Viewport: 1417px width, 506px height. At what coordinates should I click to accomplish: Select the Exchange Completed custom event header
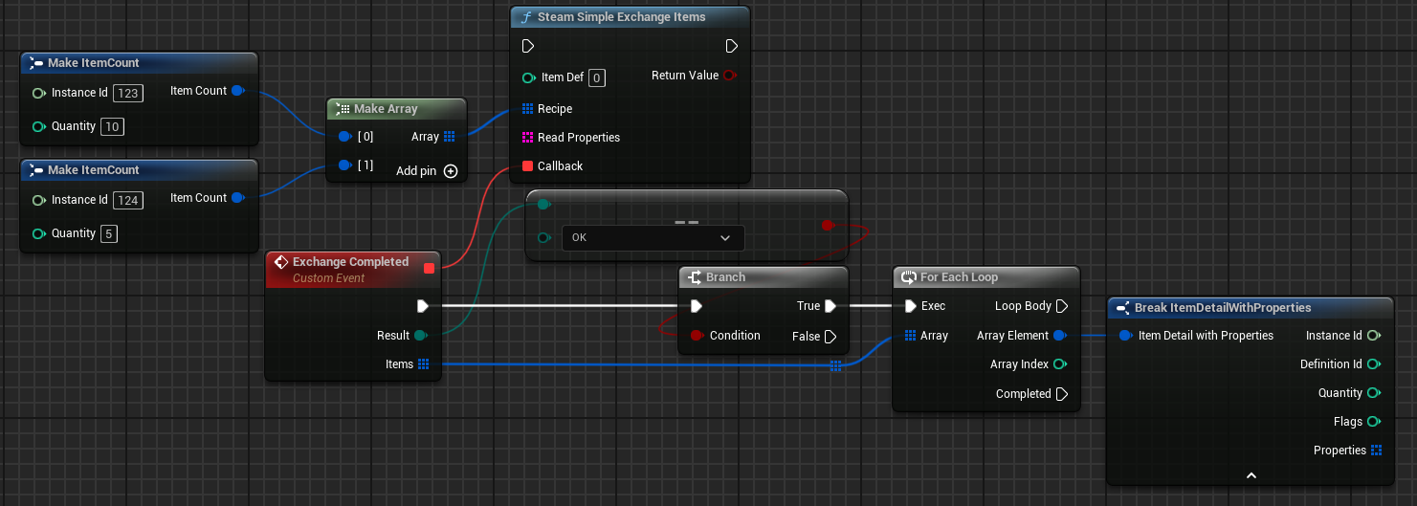coord(350,262)
